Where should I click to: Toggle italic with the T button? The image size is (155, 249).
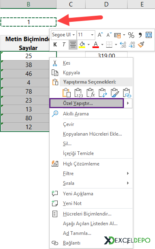point(64,45)
